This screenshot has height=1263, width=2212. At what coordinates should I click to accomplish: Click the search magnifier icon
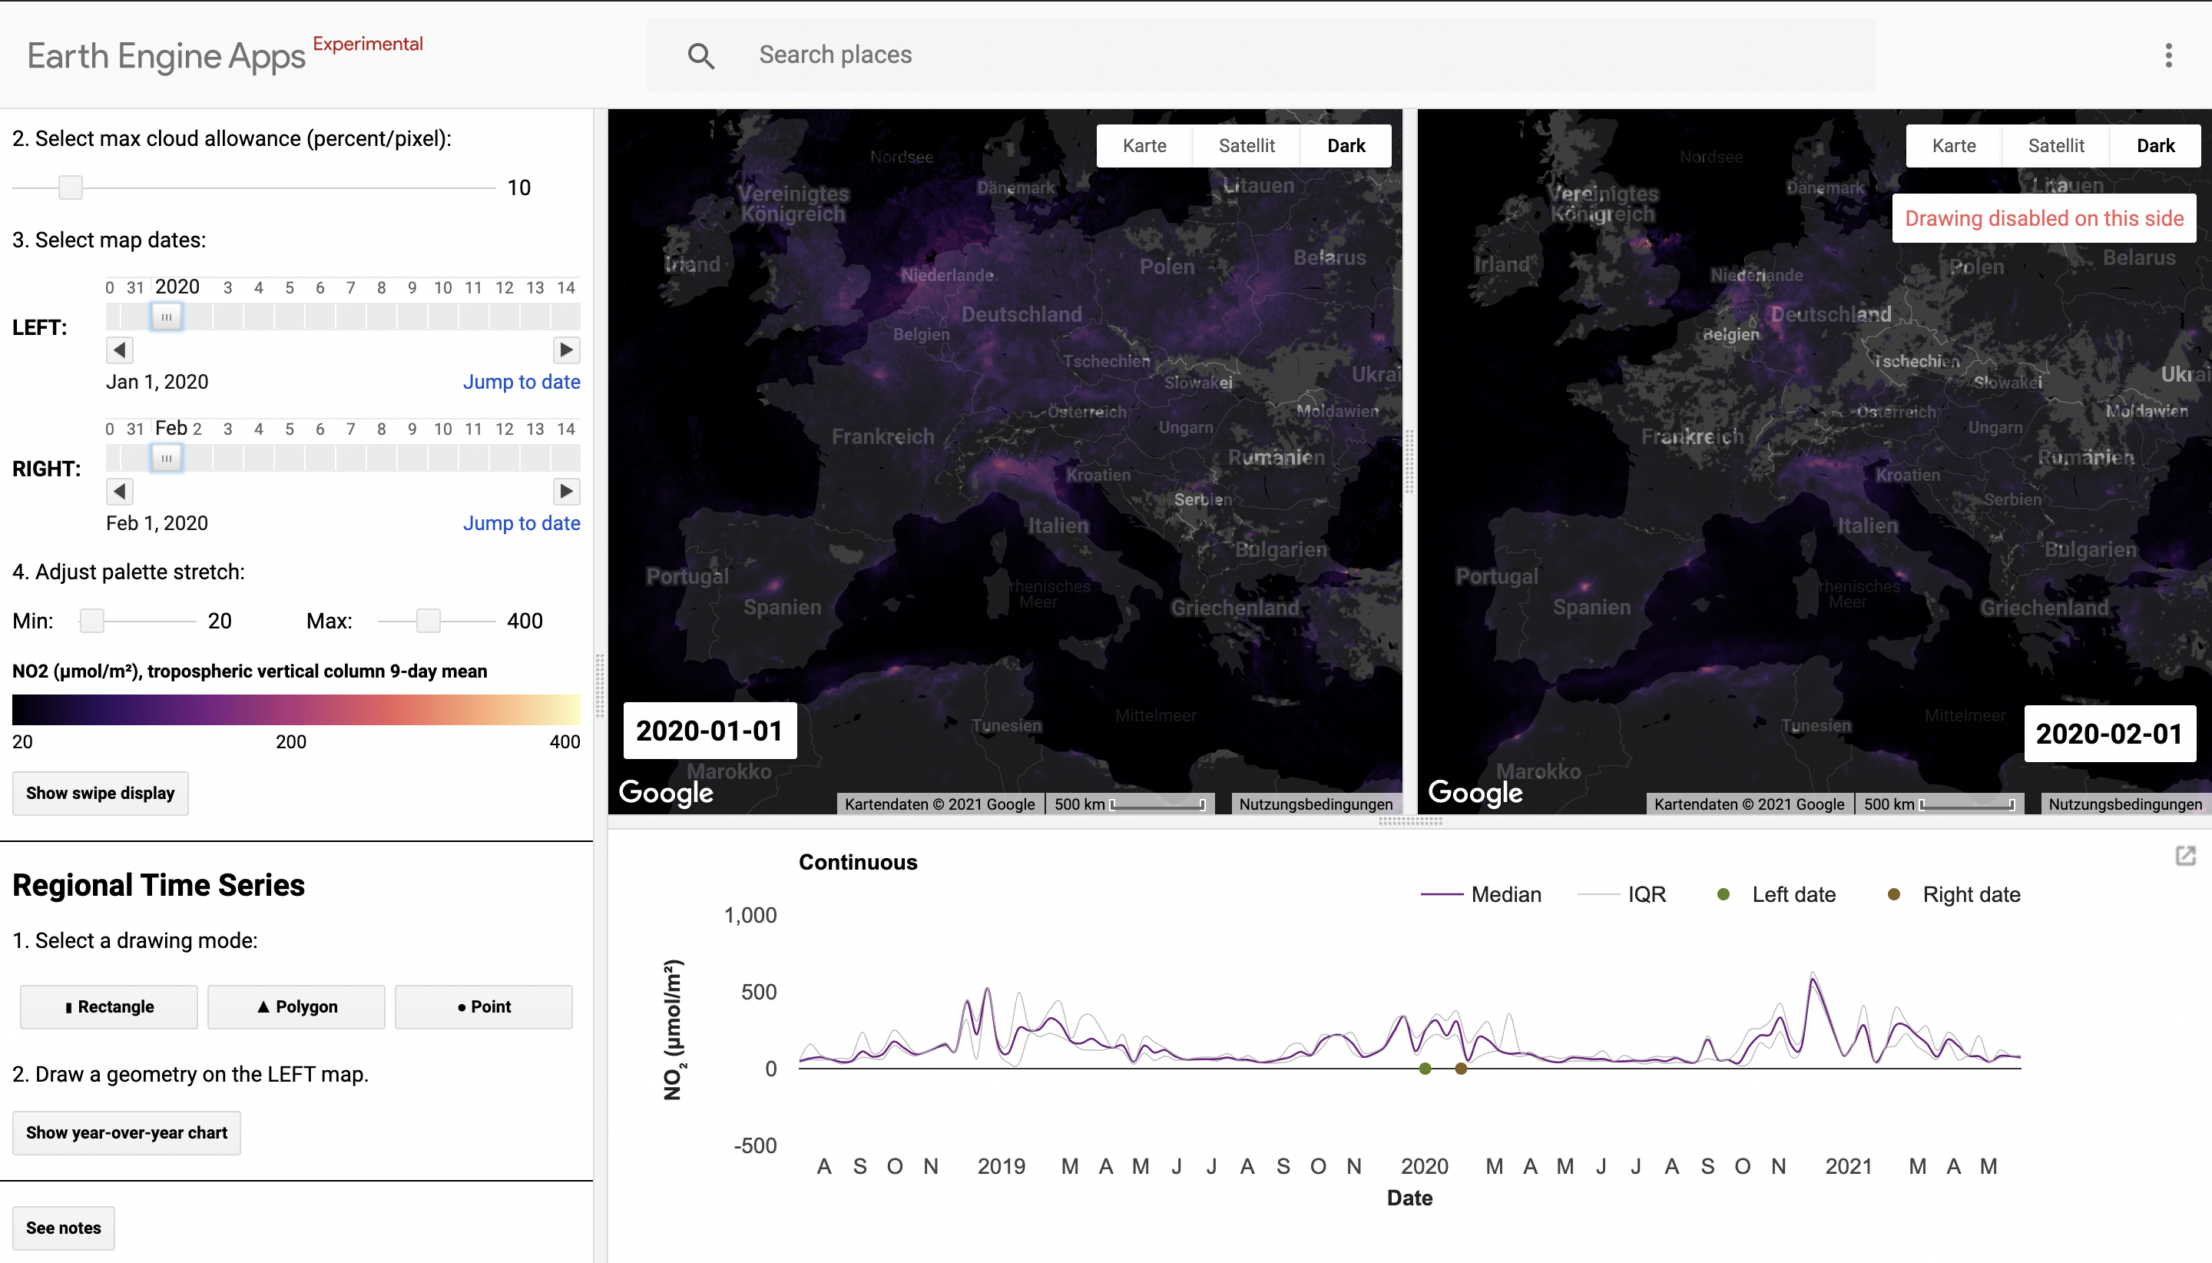pyautogui.click(x=700, y=55)
